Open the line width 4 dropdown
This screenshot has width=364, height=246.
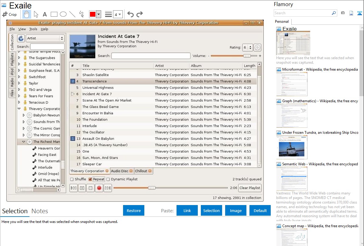pyautogui.click(x=118, y=14)
